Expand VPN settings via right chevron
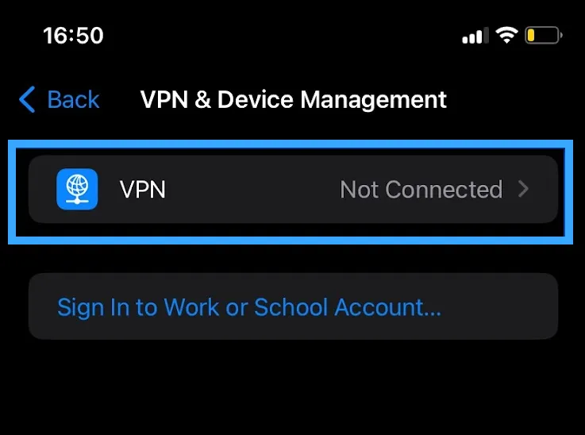This screenshot has width=585, height=435. pos(523,189)
